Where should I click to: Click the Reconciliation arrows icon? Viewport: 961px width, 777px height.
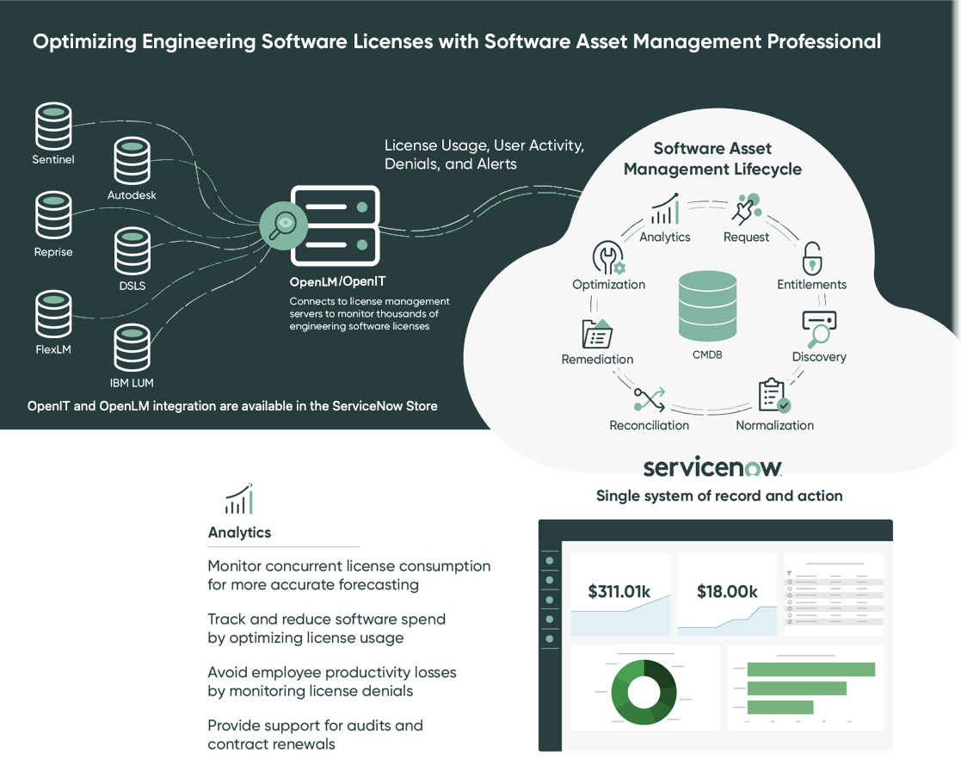(649, 399)
